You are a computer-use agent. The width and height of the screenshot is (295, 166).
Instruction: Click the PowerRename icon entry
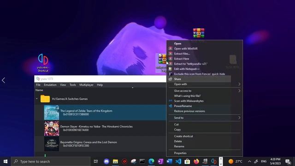coord(171,106)
